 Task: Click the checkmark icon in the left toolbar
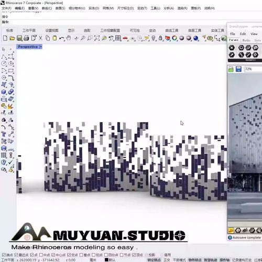coord(10,162)
